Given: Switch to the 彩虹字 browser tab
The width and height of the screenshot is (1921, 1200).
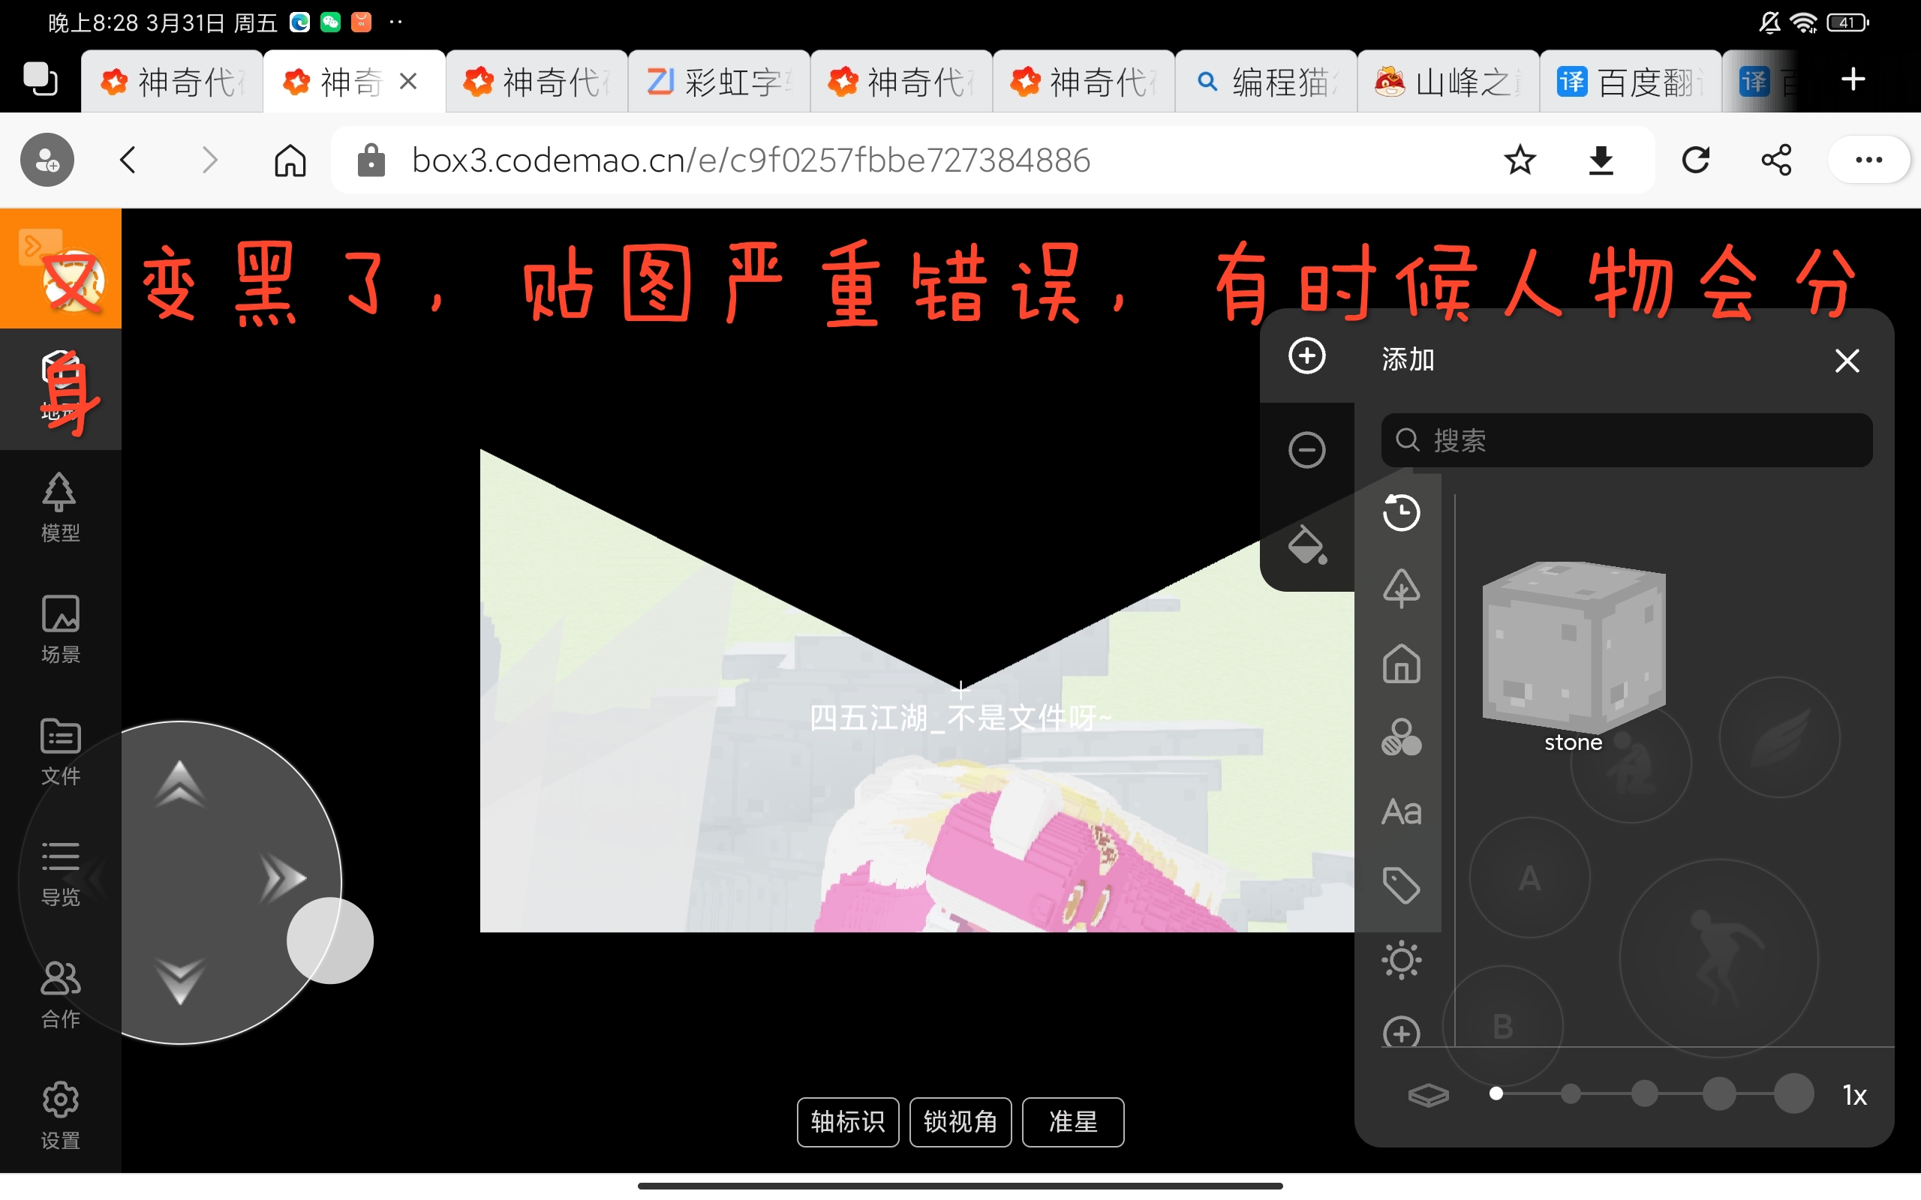Looking at the screenshot, I should 719,82.
